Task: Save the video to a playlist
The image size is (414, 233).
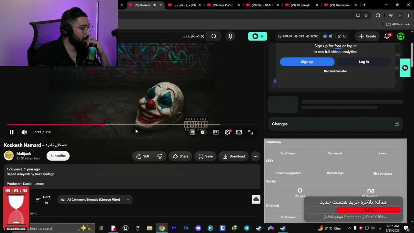Action: point(205,156)
